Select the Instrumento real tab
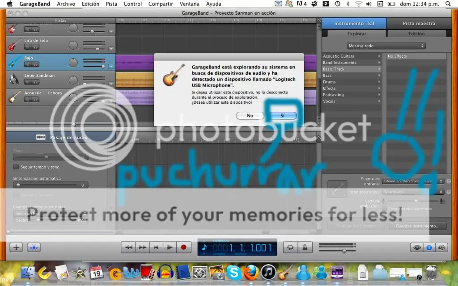 tap(354, 23)
